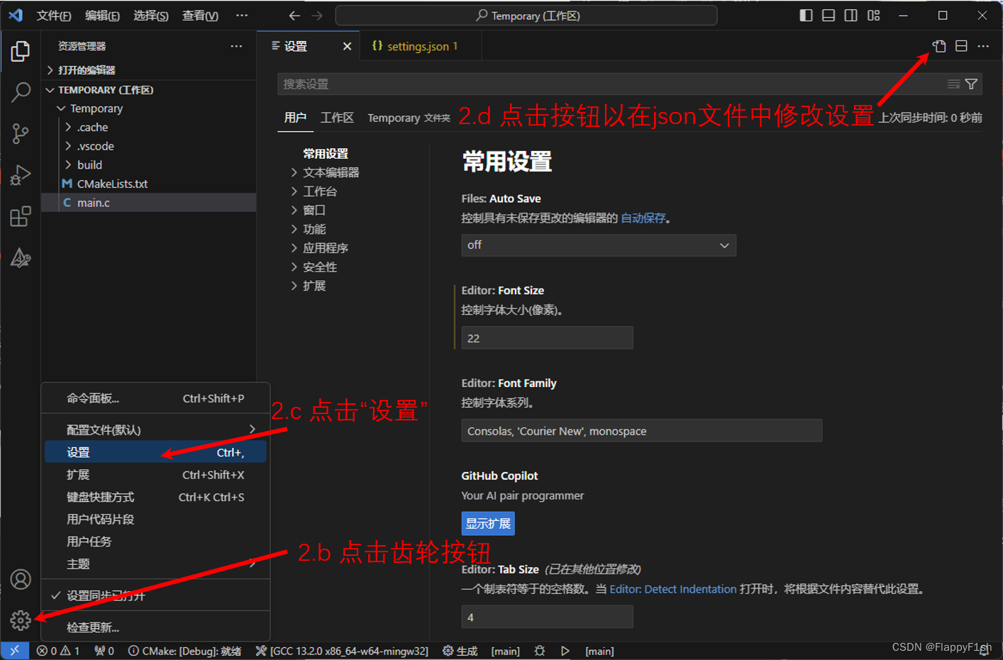Click the filter settings funnel icon
Viewport: 1003px width, 660px height.
coord(972,84)
